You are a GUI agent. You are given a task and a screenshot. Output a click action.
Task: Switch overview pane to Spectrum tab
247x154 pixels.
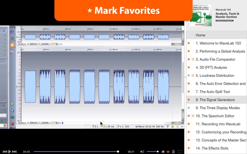tap(33, 44)
